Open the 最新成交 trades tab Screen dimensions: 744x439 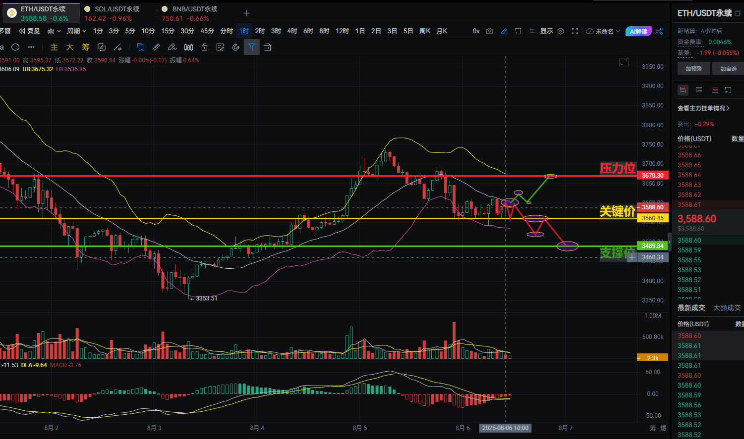pos(691,308)
